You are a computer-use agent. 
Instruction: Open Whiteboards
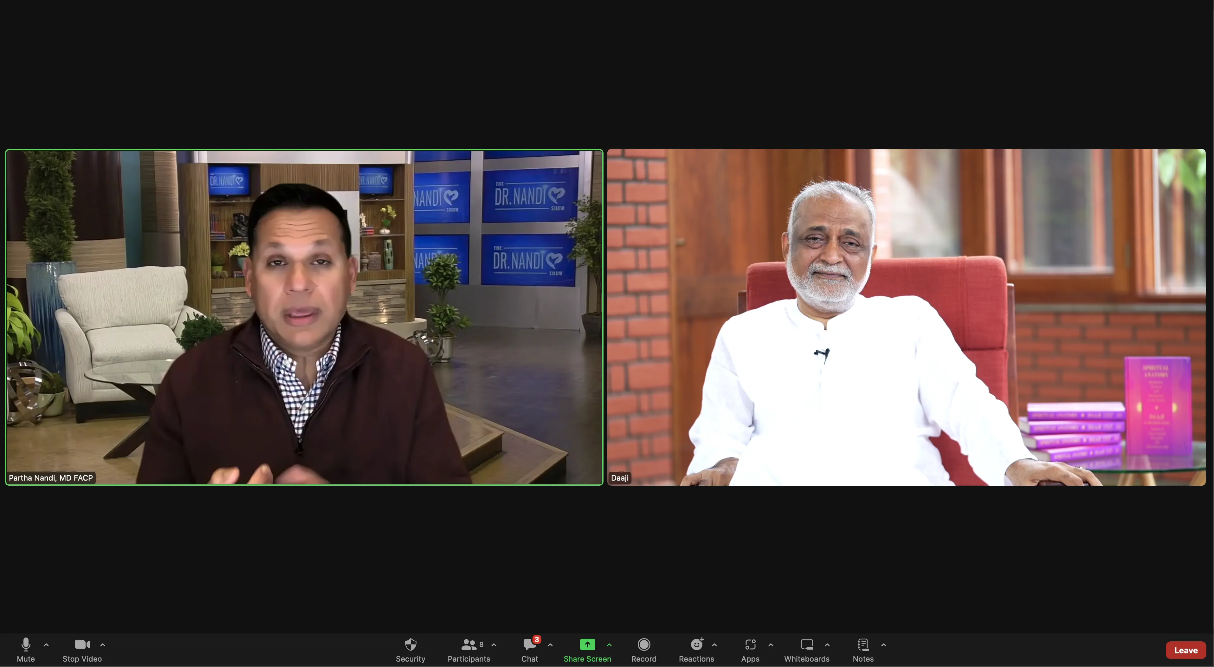(807, 650)
